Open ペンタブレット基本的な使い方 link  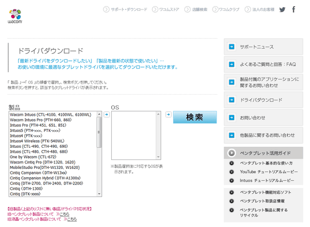(266, 163)
